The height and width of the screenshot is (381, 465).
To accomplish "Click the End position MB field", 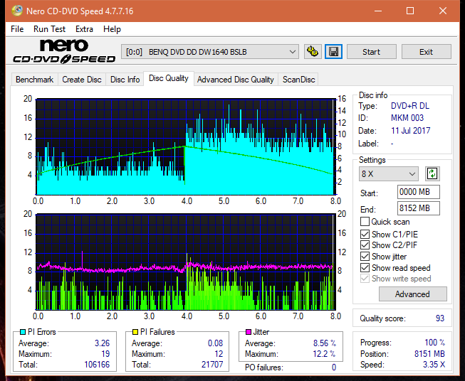I will pos(418,208).
